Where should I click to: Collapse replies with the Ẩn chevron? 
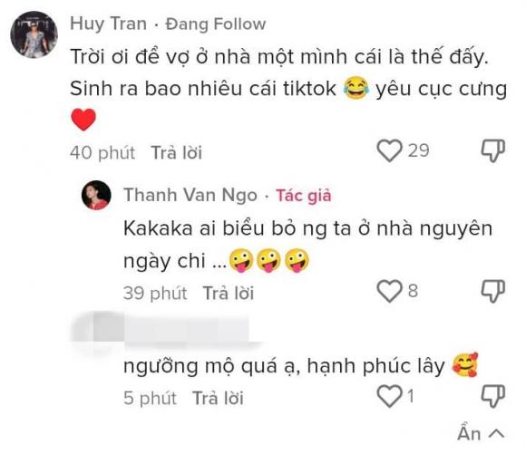[x=481, y=433]
